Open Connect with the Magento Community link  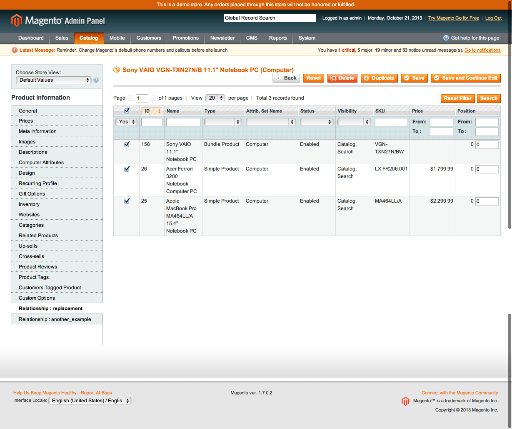[x=460, y=393]
